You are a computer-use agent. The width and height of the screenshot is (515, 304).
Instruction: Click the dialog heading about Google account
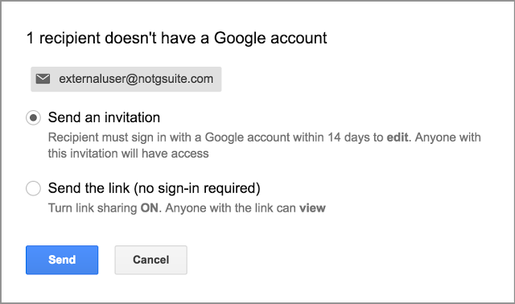(177, 38)
